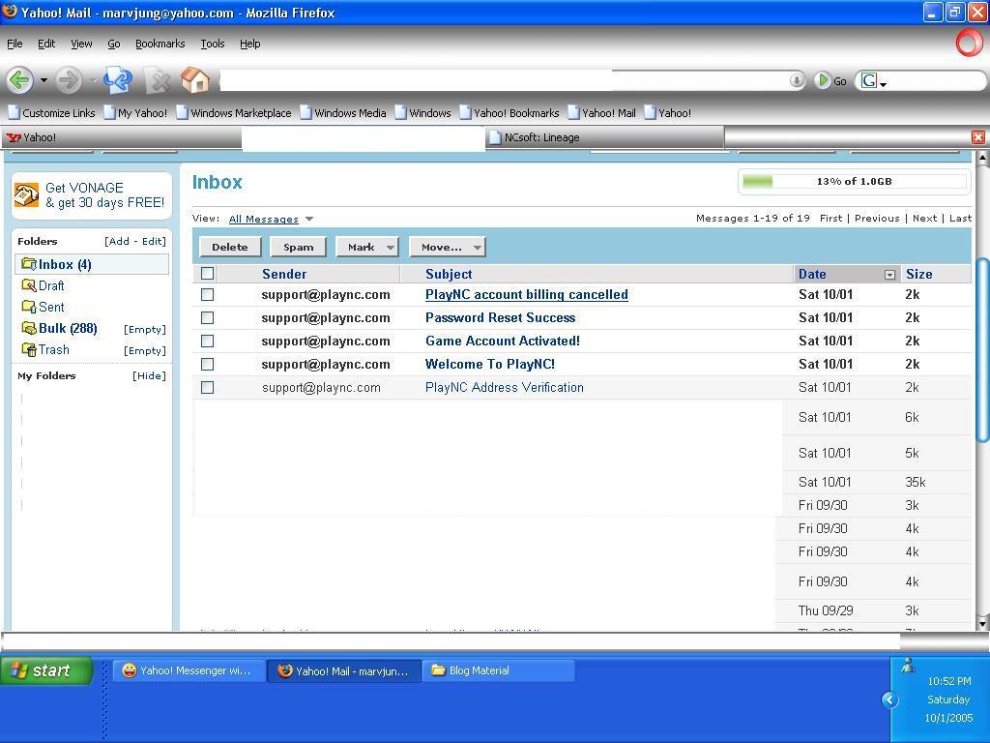
Task: Open the Yahoo! Mail bookmark
Action: [x=601, y=113]
